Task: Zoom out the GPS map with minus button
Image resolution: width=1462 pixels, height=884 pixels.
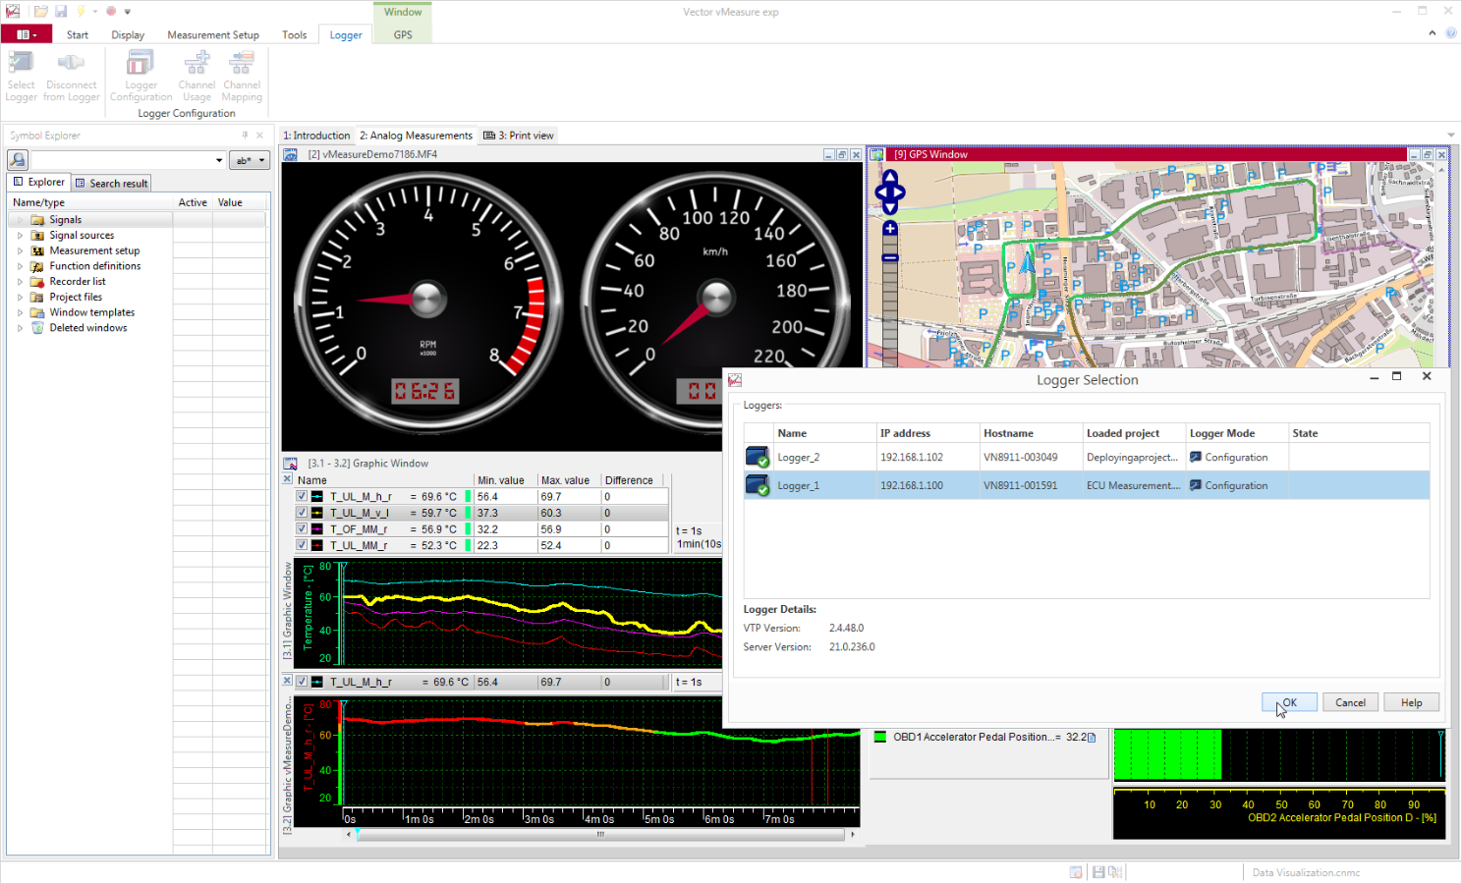Action: pos(890,257)
